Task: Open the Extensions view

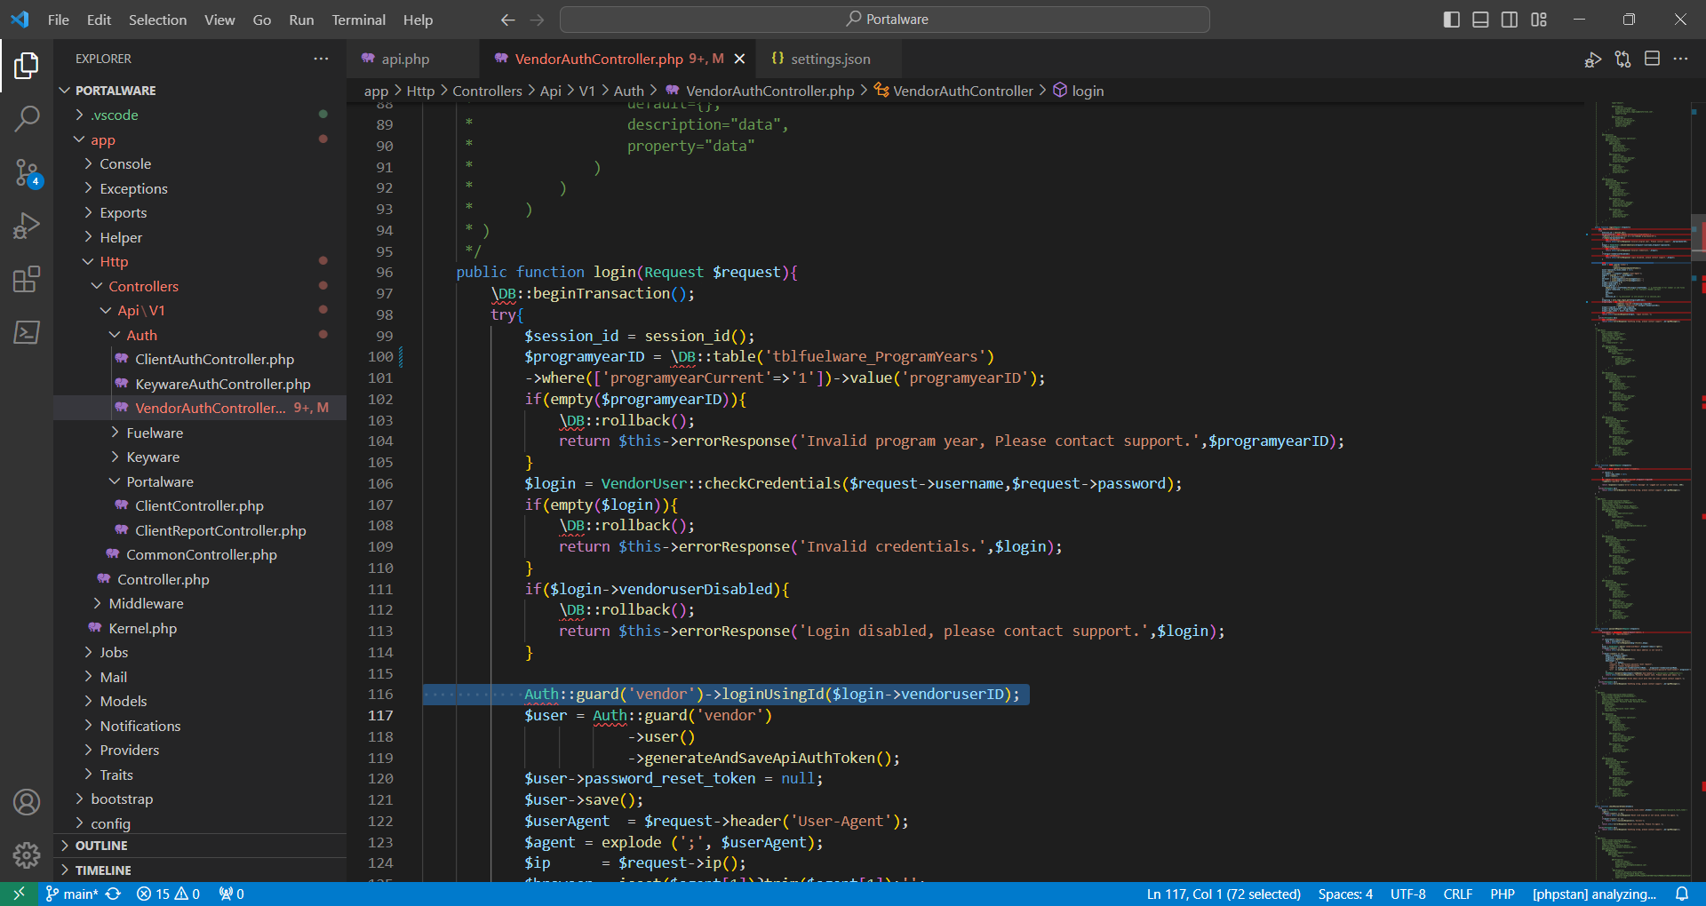Action: (27, 279)
